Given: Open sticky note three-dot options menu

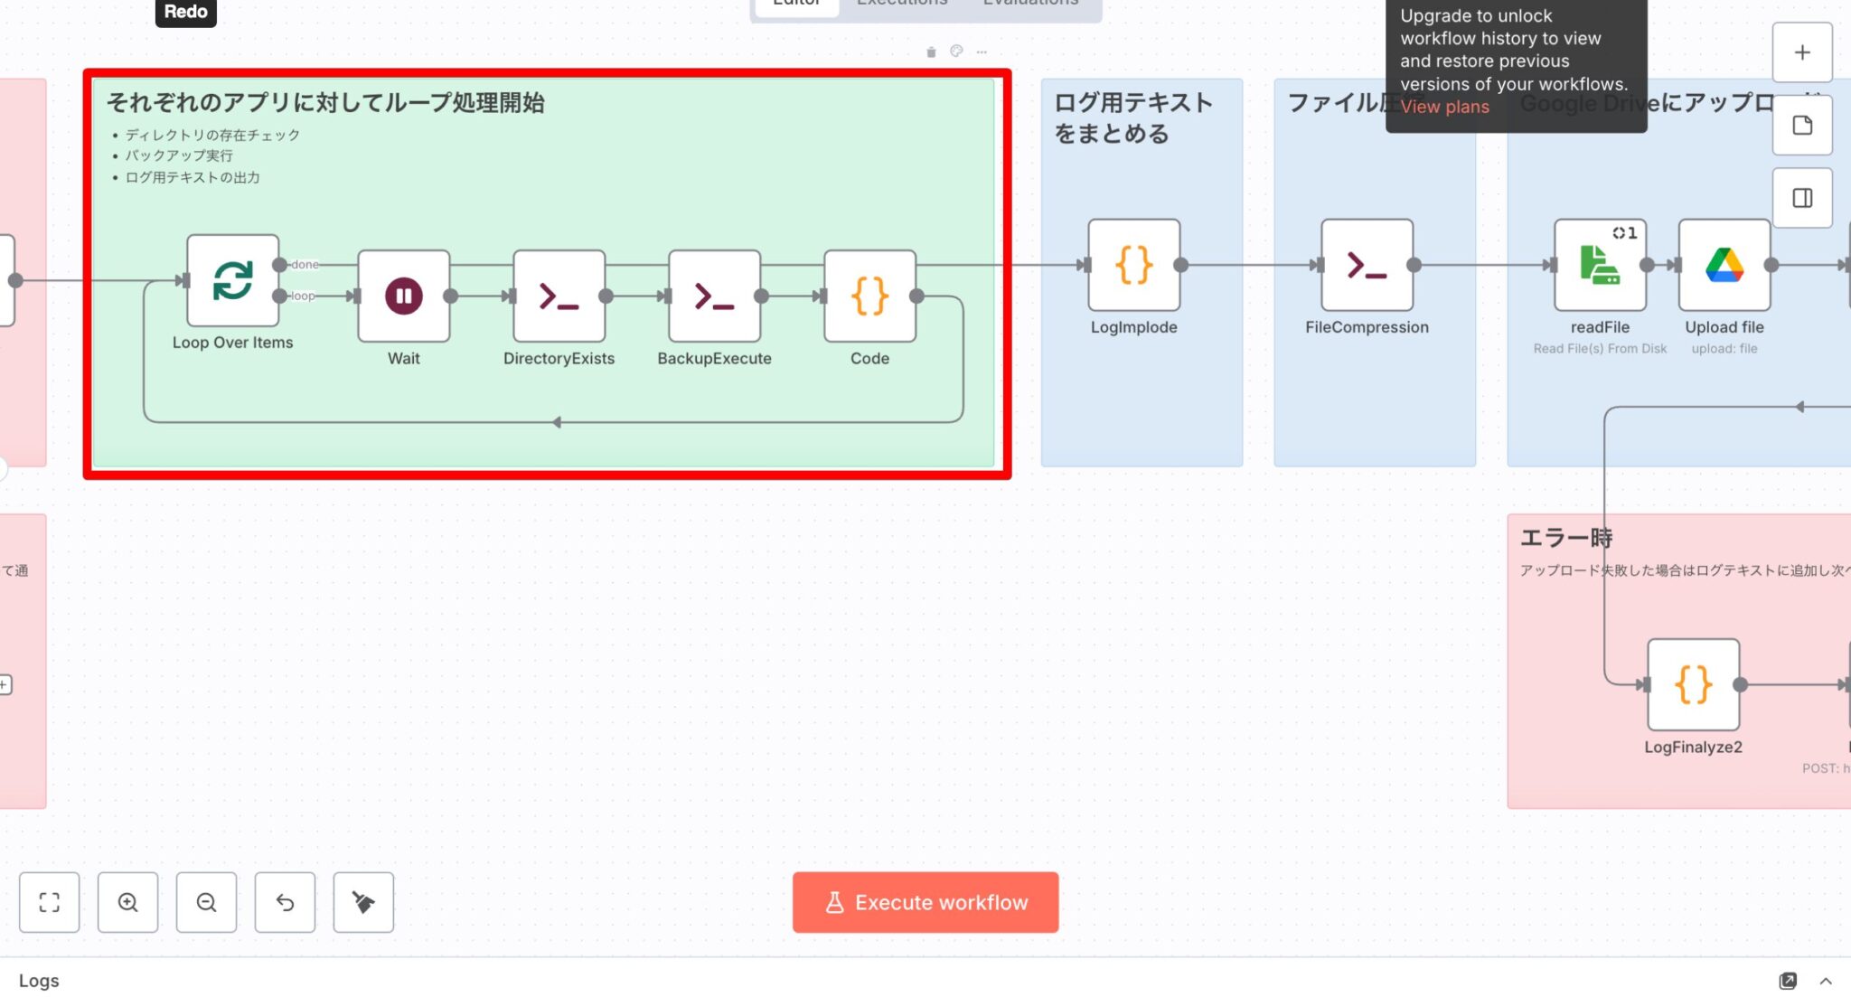Looking at the screenshot, I should 982,52.
